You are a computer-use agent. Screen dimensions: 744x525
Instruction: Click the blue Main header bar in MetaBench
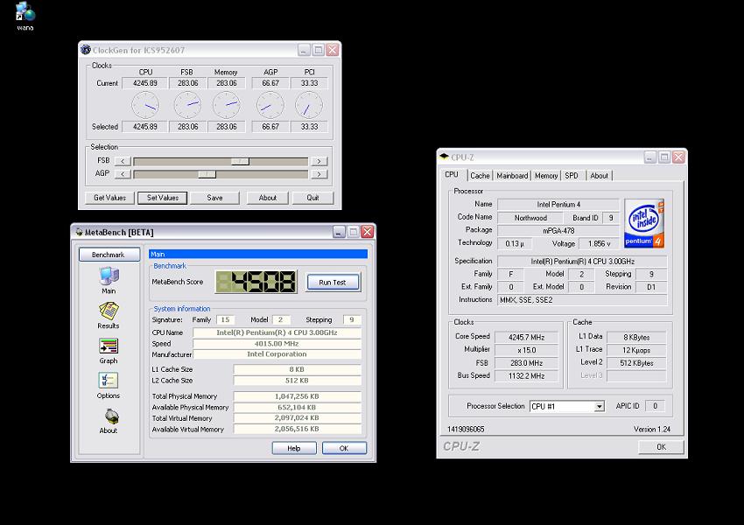258,255
